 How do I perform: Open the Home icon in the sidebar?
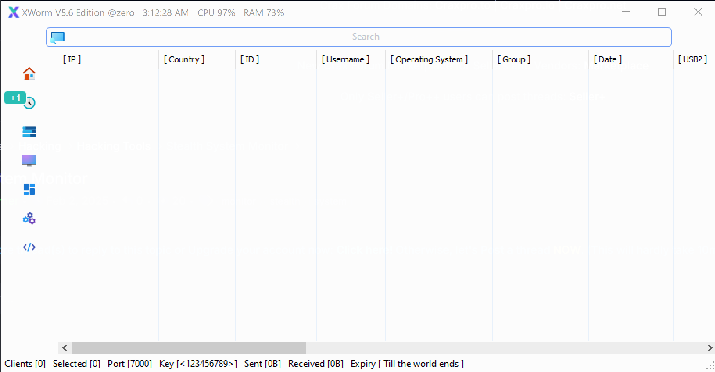click(29, 73)
